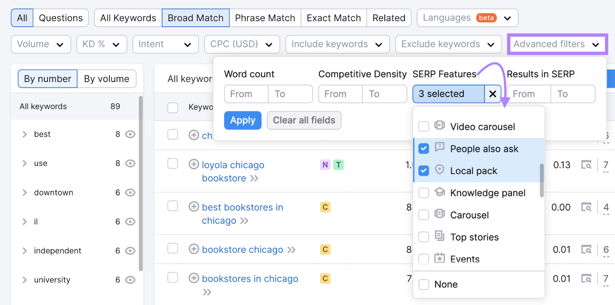Open SERP view icon for bookstore chicago row
This screenshot has width=615, height=305.
point(586,250)
